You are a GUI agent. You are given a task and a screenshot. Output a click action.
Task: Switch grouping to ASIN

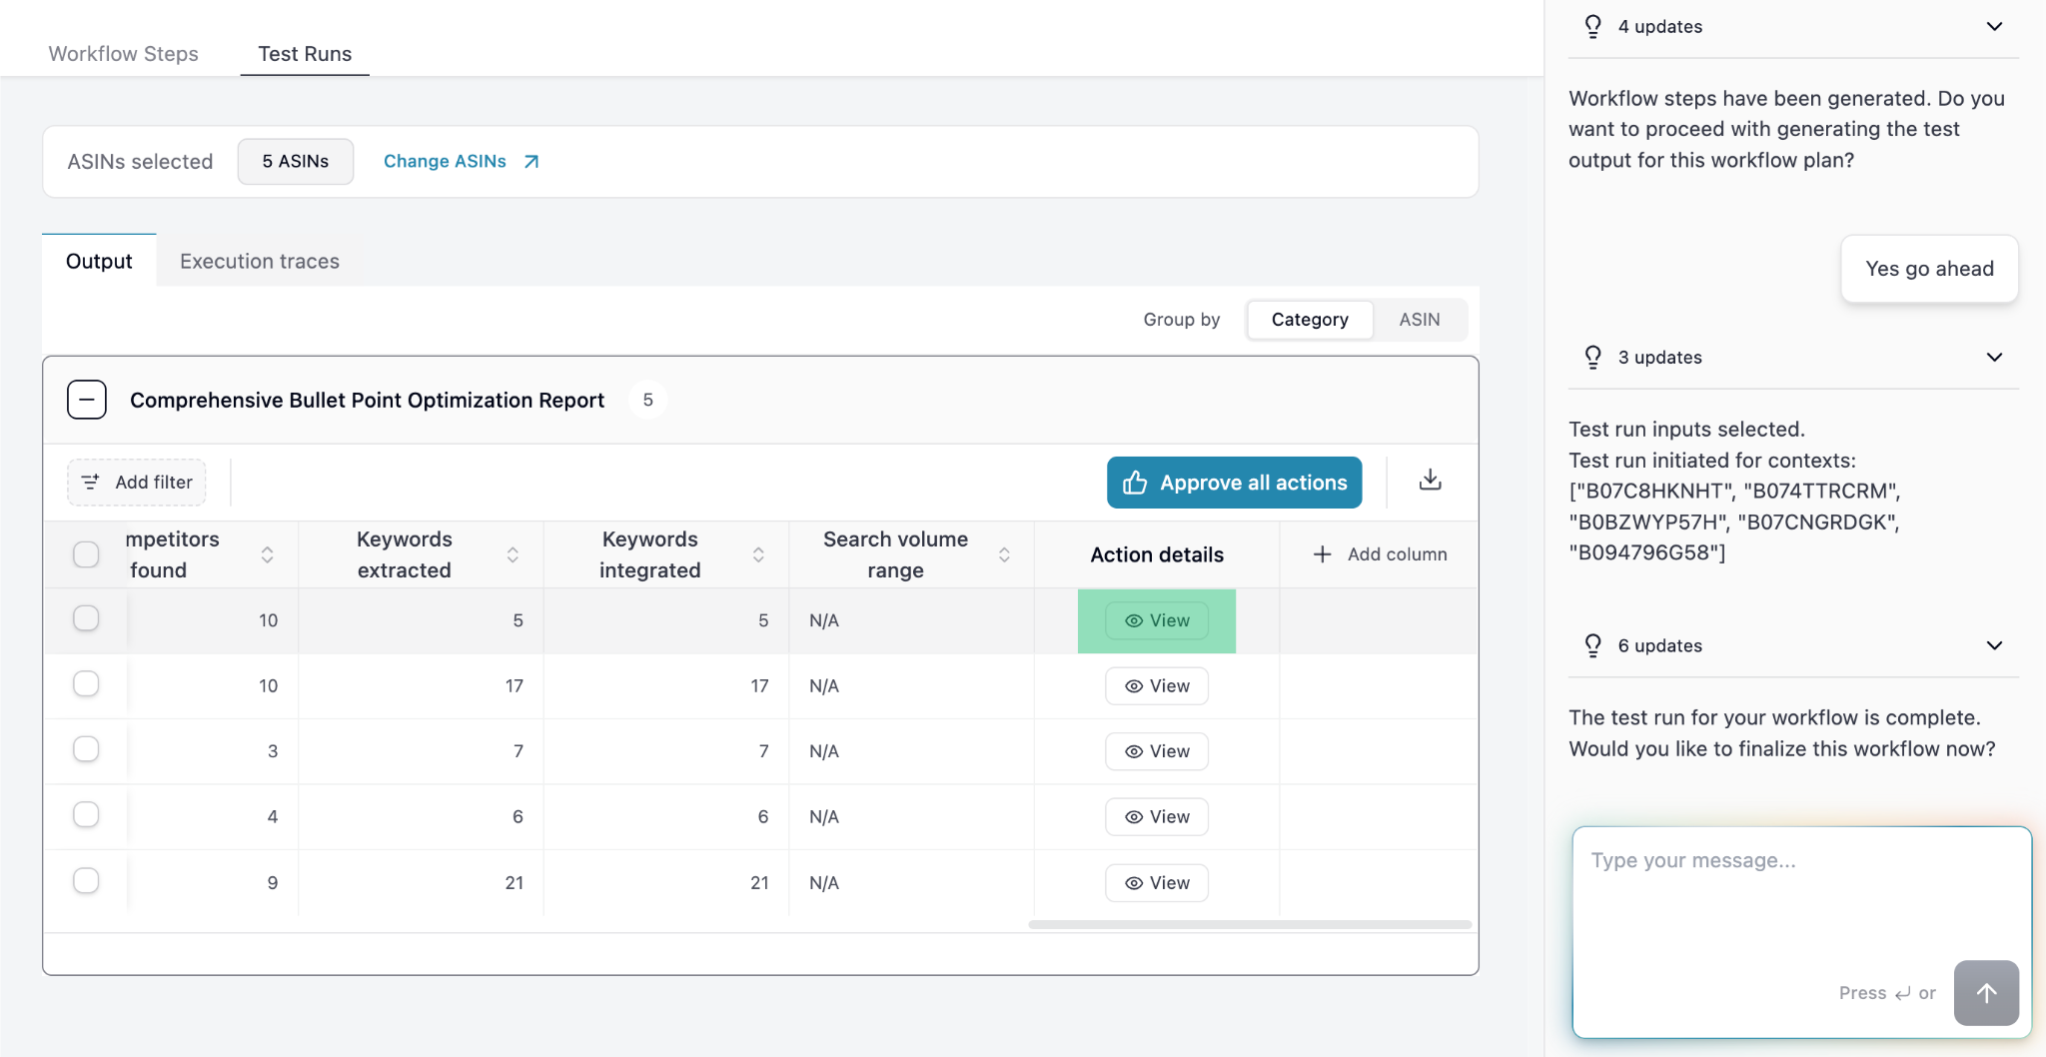tap(1420, 319)
